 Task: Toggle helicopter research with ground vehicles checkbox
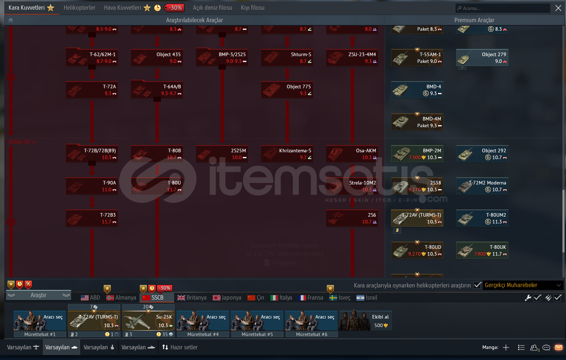point(477,285)
